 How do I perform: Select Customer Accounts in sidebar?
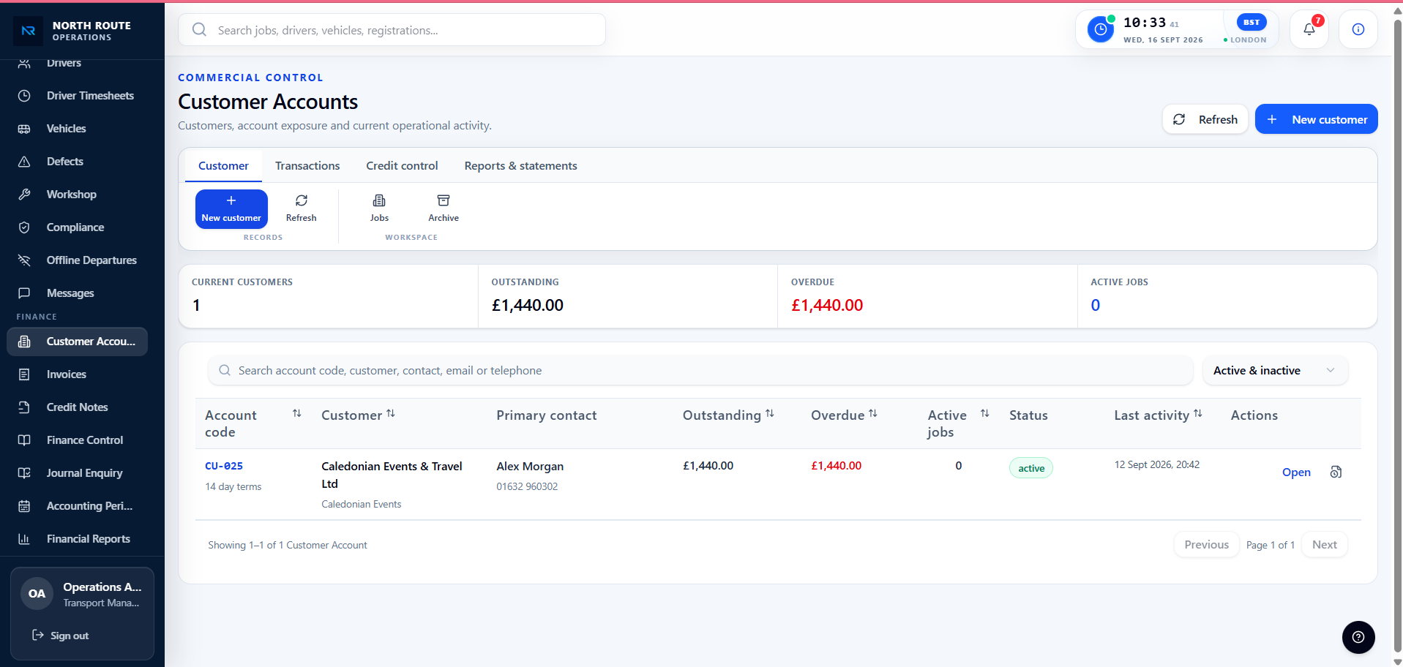coord(78,342)
